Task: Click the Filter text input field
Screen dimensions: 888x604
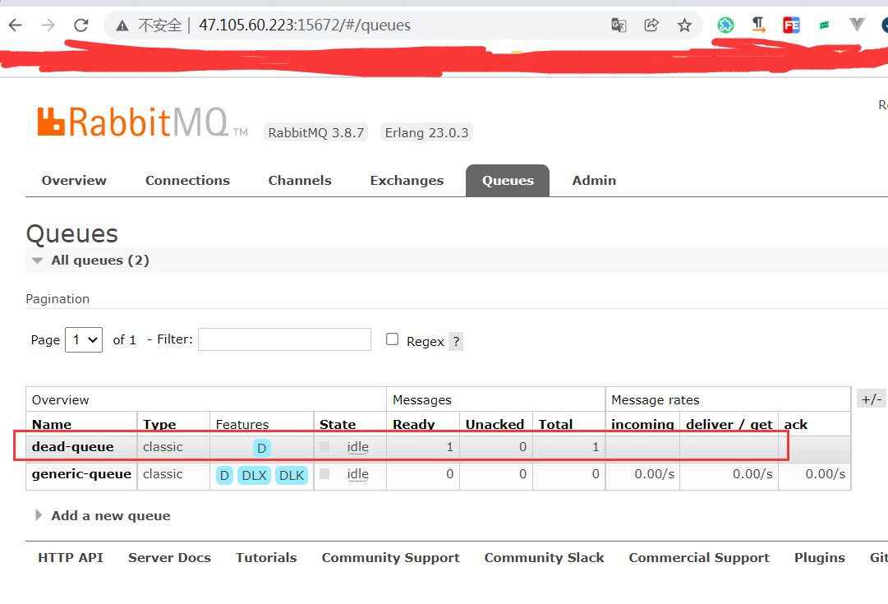Action: coord(284,339)
